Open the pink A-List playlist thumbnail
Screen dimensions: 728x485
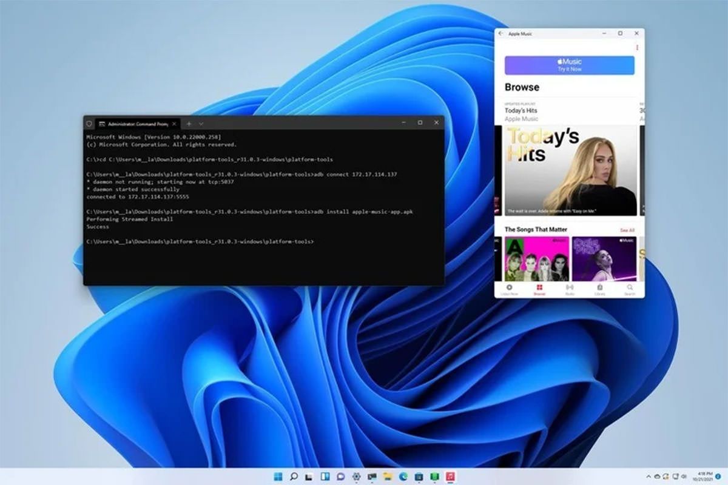click(x=537, y=259)
